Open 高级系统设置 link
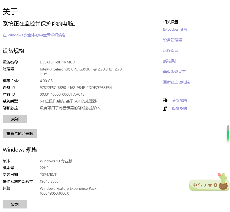 point(174,72)
